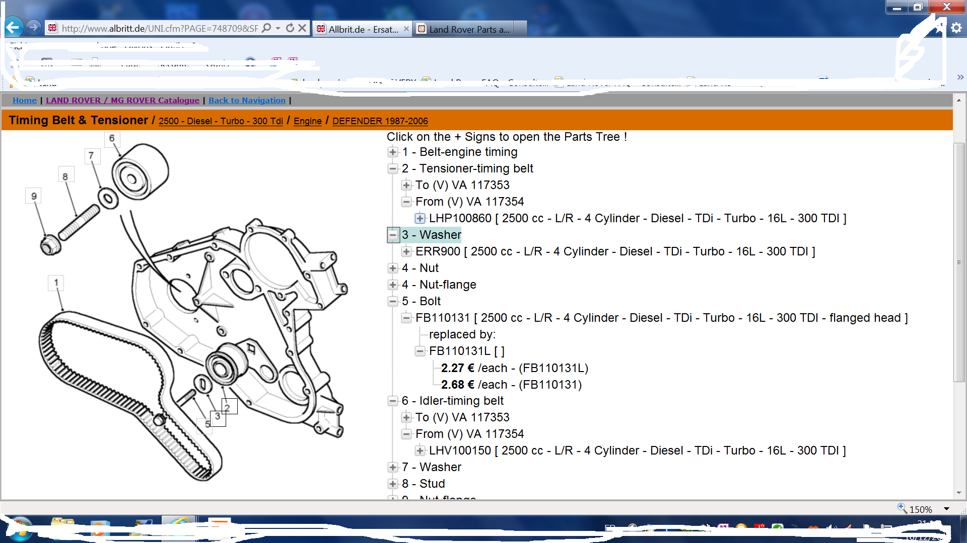Screen dimensions: 967x543
Task: Click the search magnifier icon in the address bar
Action: tap(267, 28)
